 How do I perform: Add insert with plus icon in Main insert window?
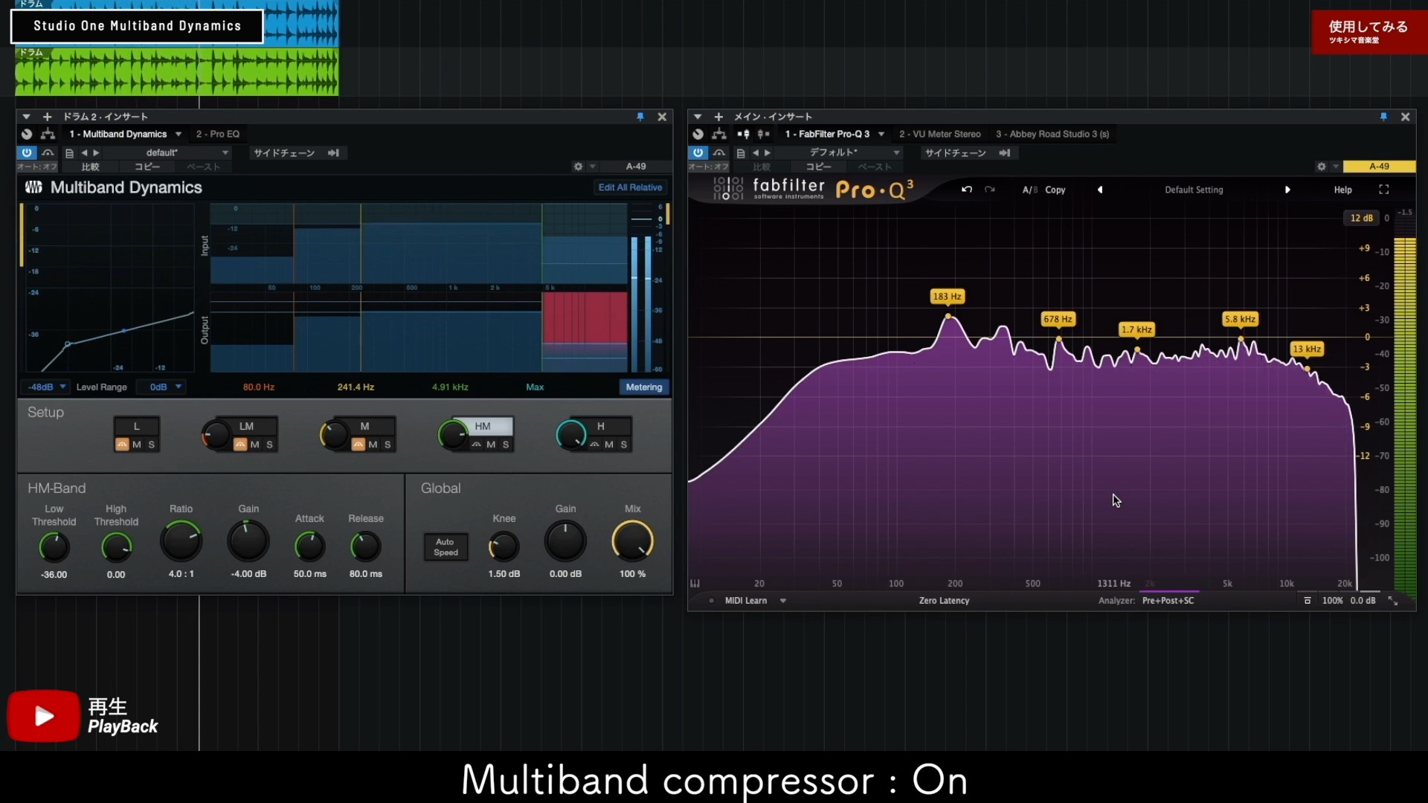tap(718, 117)
